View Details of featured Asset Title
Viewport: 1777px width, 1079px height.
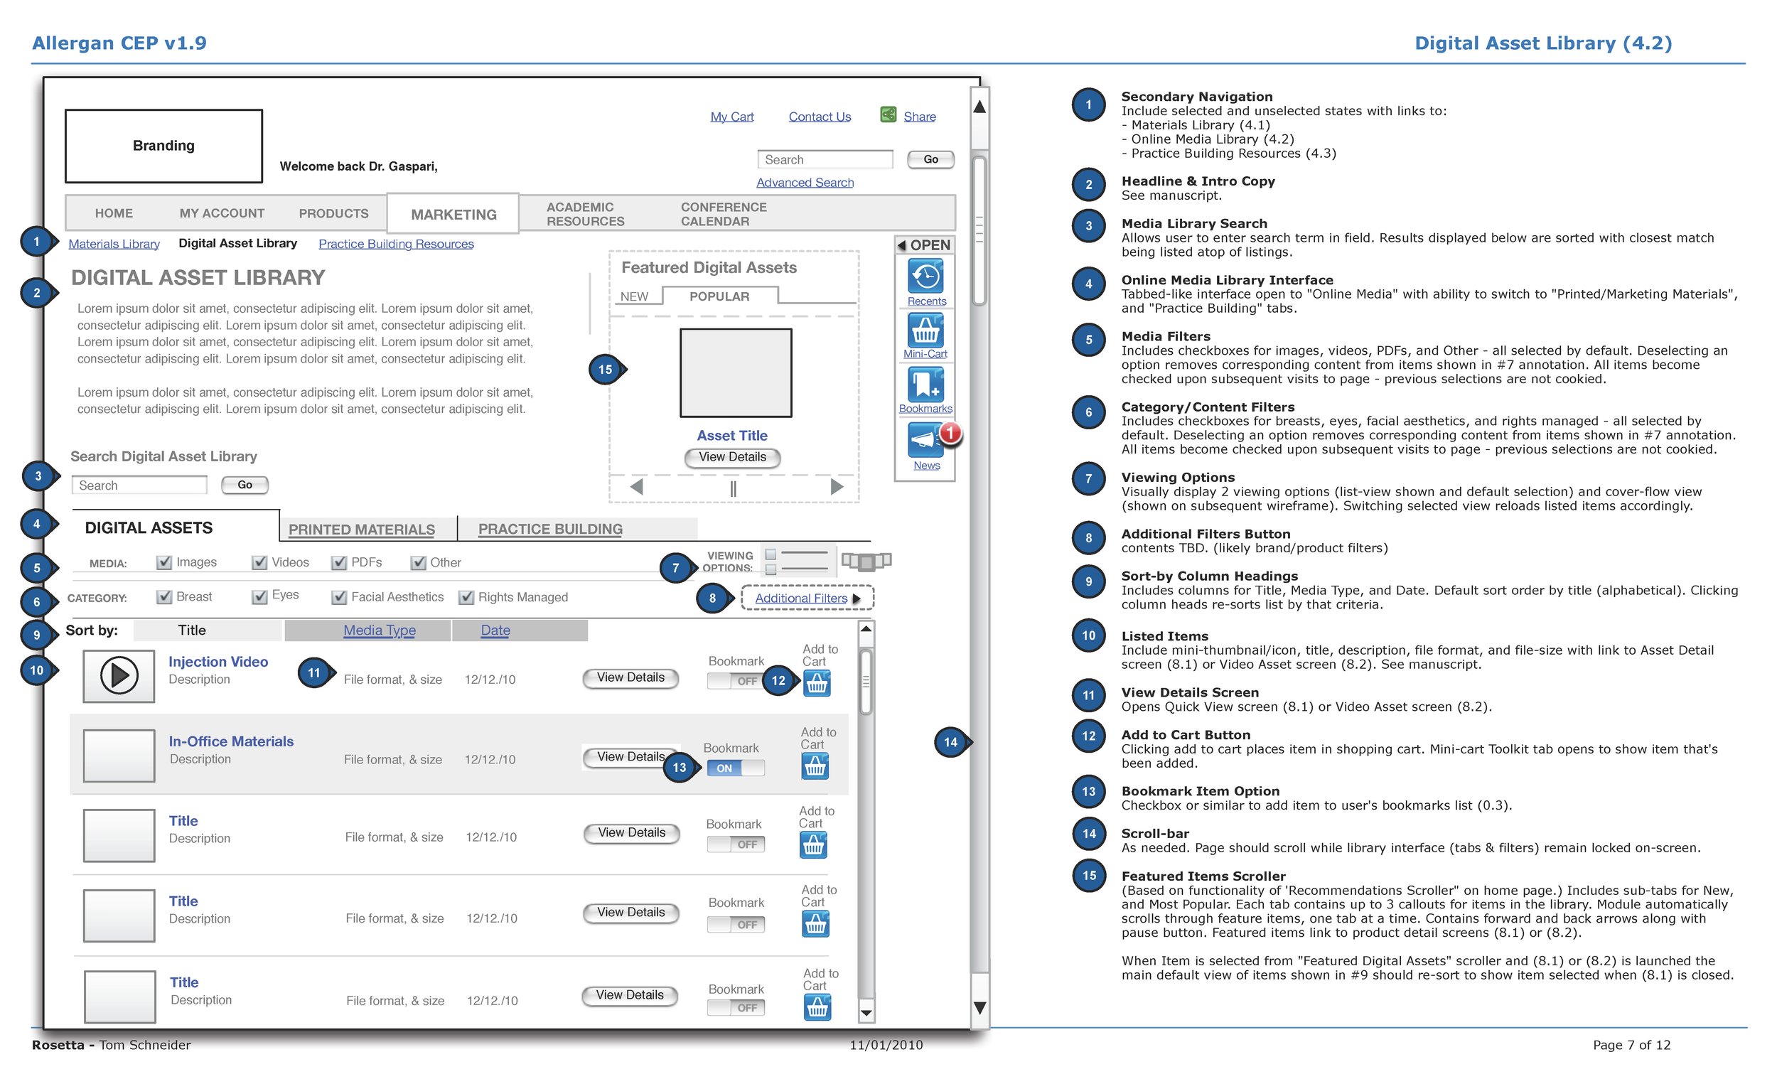(x=732, y=457)
